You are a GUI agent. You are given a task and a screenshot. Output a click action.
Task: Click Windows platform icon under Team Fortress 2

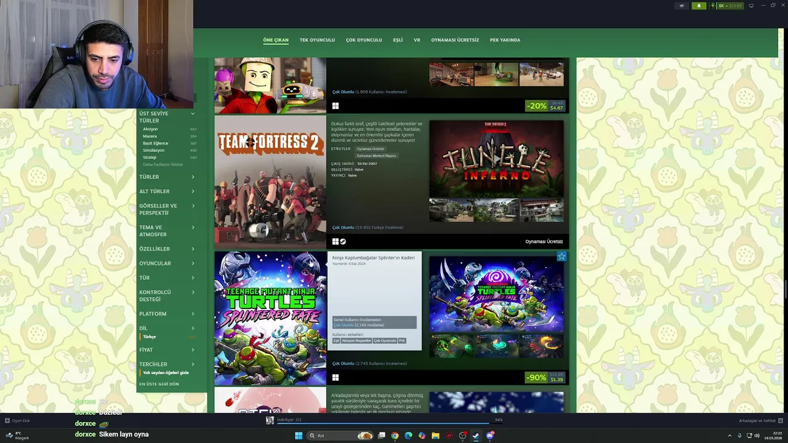pos(336,242)
